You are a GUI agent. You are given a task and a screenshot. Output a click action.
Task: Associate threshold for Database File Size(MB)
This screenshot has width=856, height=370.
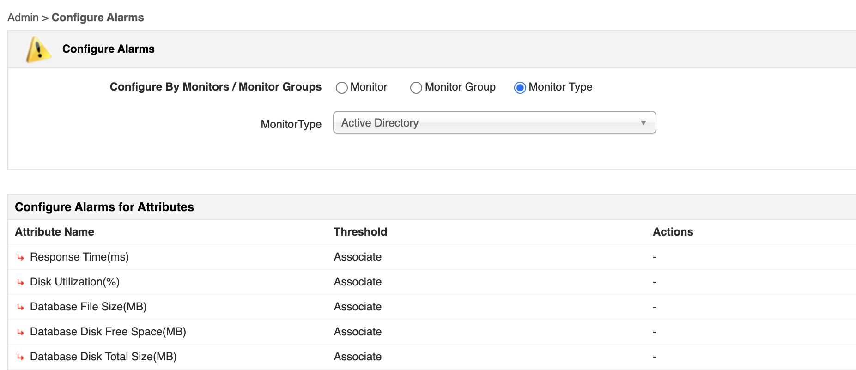click(358, 307)
